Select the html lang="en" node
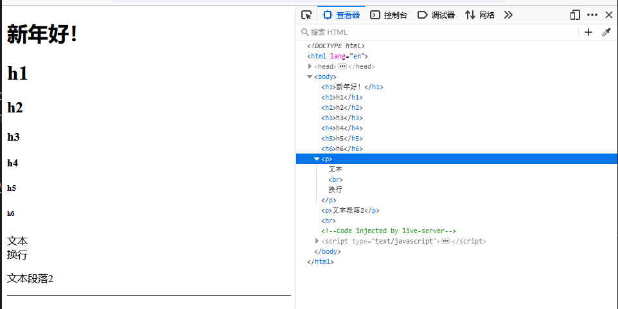The height and width of the screenshot is (309, 618). [337, 57]
